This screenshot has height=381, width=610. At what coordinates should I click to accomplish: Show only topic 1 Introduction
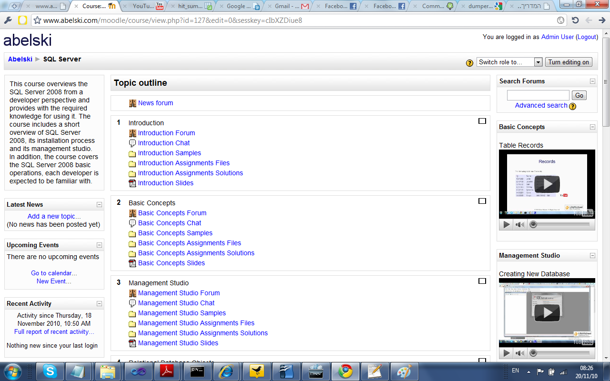(x=482, y=121)
